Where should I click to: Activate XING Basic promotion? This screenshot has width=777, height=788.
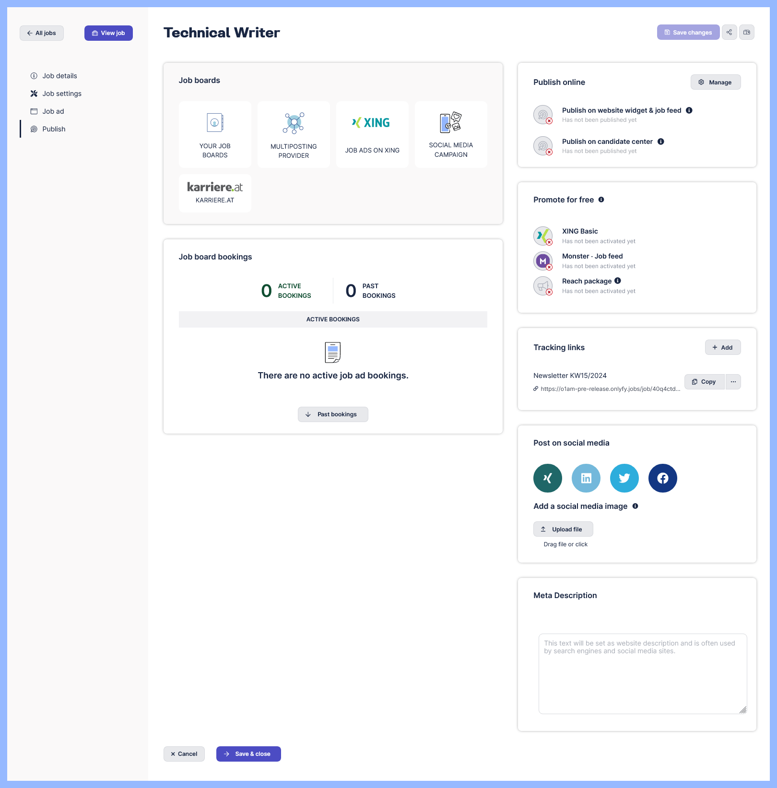pos(543,236)
